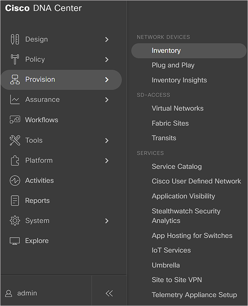Click the Workflows icon
248x306 pixels.
(15, 120)
